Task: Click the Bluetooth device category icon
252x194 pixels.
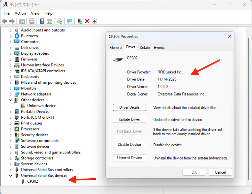Action: coord(17,36)
